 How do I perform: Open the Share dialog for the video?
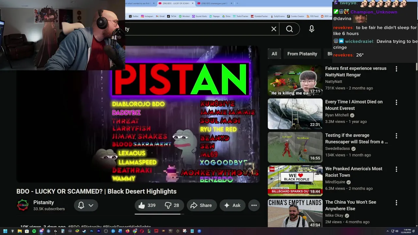tap(201, 205)
